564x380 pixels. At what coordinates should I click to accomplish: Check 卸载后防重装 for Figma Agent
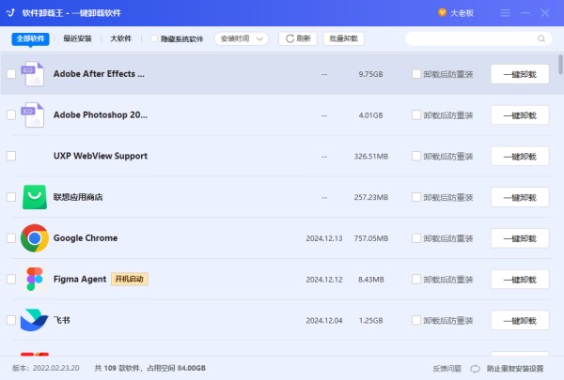(x=416, y=280)
